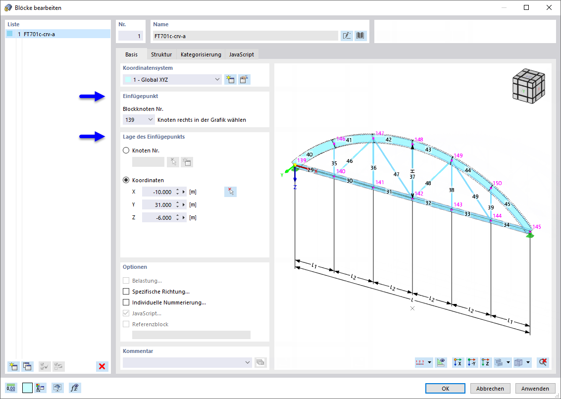Toggle the Belastung checkbox
Screen dimensions: 561x399
(x=126, y=281)
